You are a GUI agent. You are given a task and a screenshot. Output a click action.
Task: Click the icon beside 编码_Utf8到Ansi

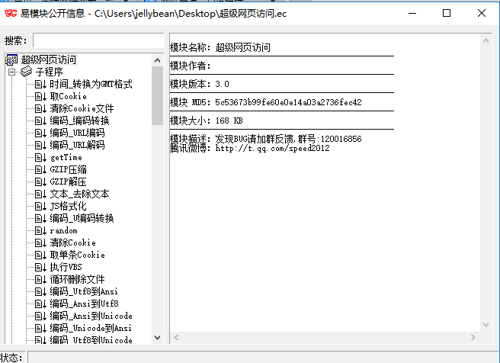[x=40, y=291]
